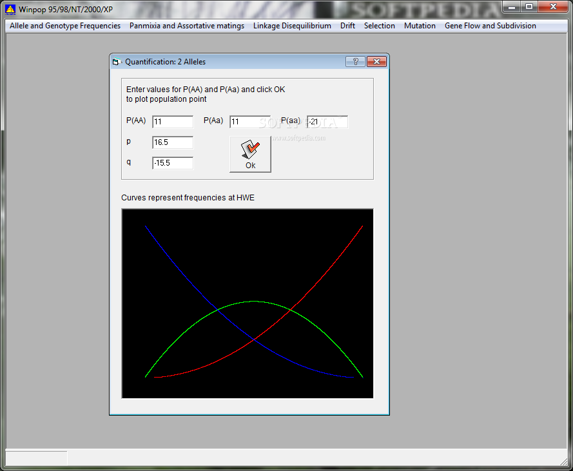Viewport: 573px width, 471px height.
Task: Close the Winpop main window
Action: (553, 6)
